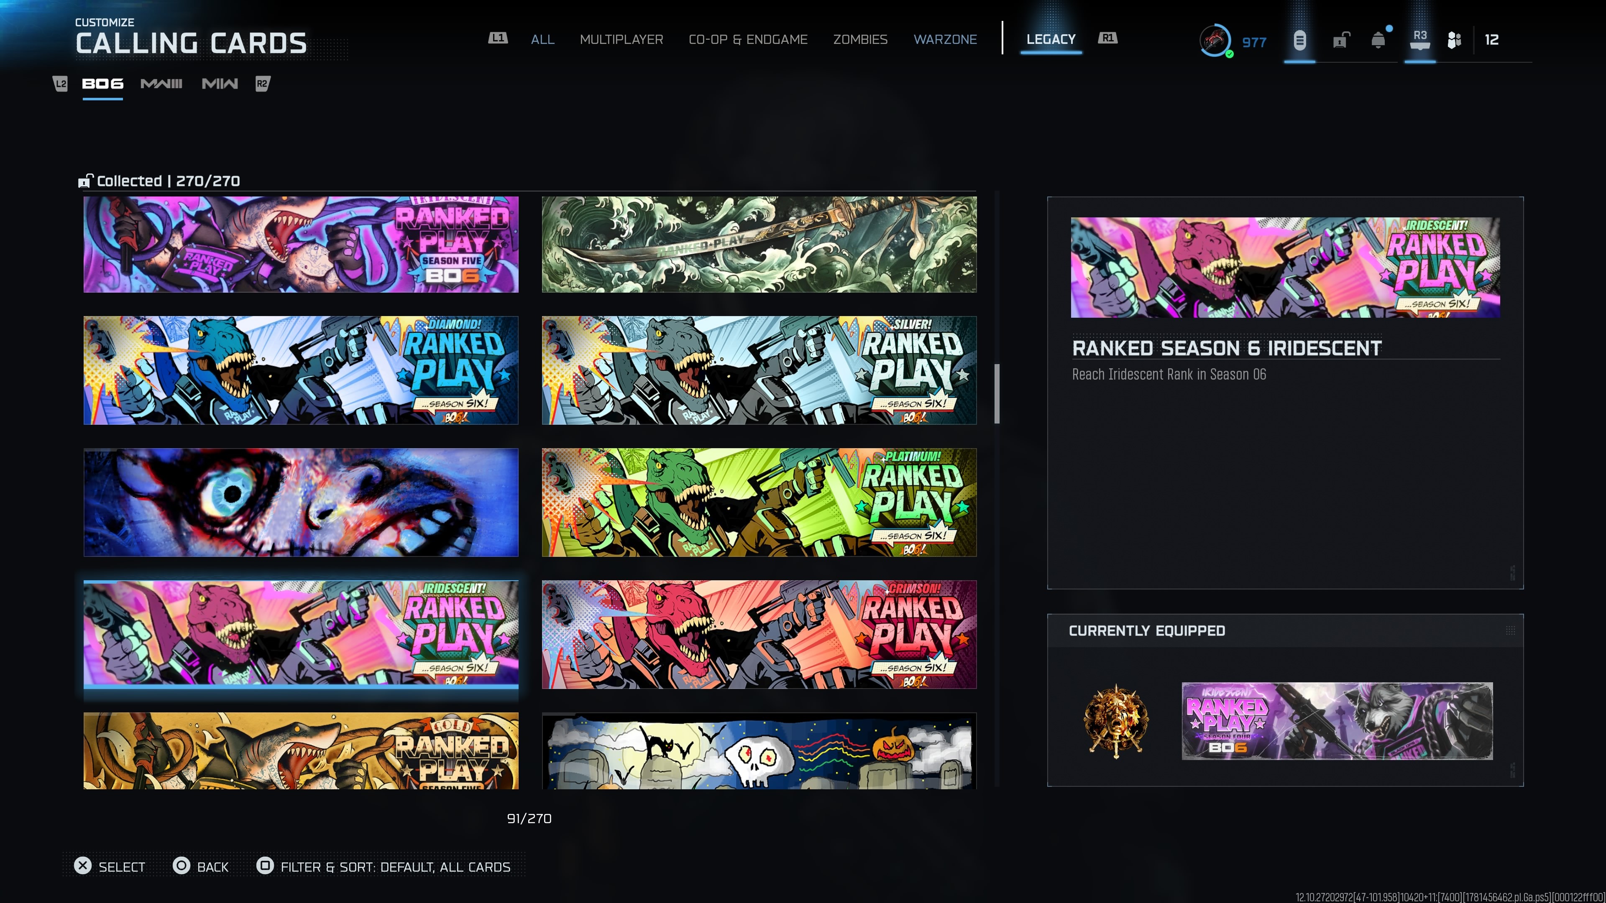The width and height of the screenshot is (1606, 903).
Task: Select the Season Five Iridescent shark card
Action: pyautogui.click(x=301, y=244)
